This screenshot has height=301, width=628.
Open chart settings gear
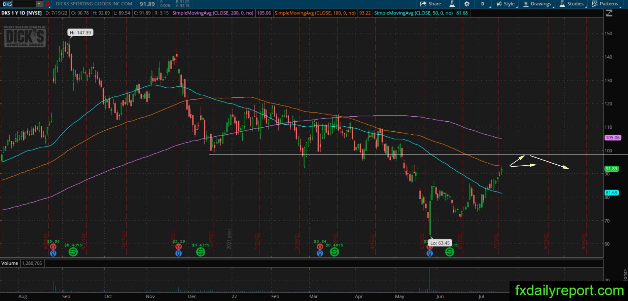[467, 4]
